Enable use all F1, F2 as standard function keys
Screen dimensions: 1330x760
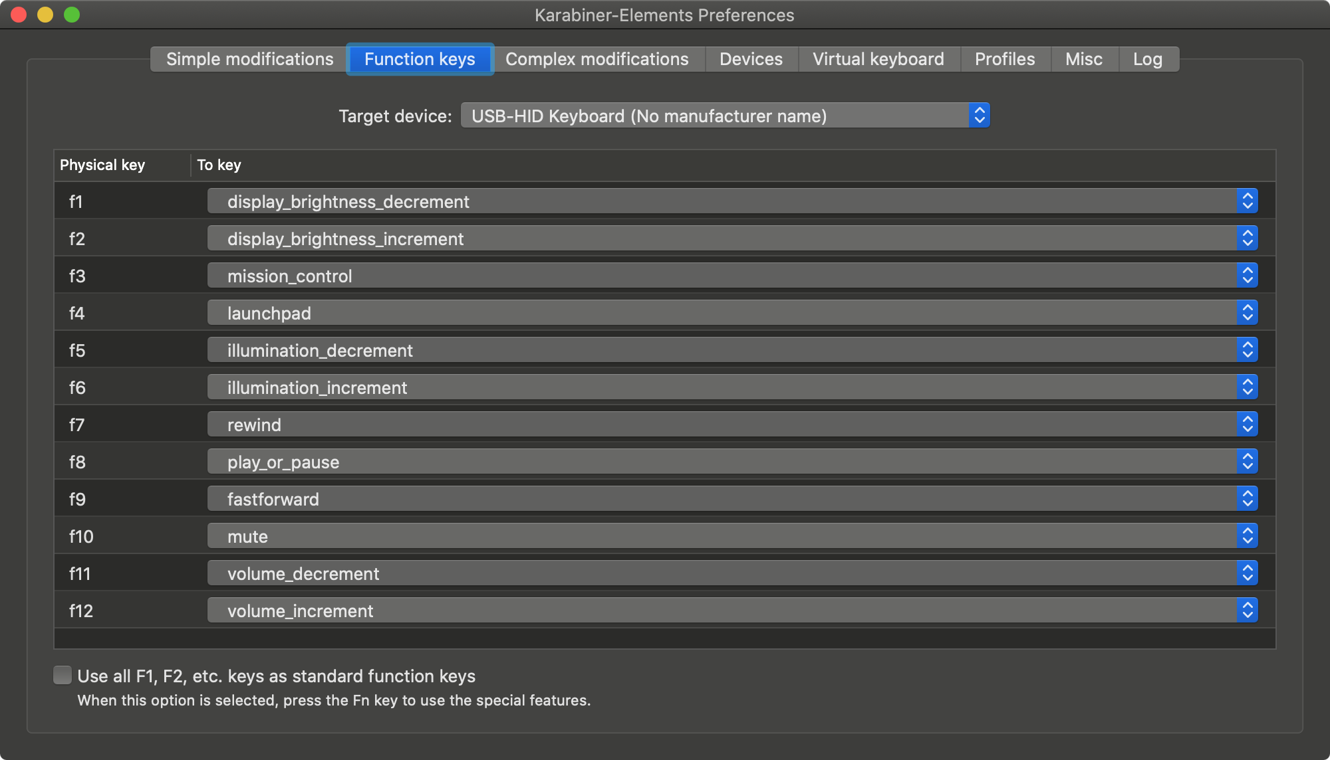(63, 676)
